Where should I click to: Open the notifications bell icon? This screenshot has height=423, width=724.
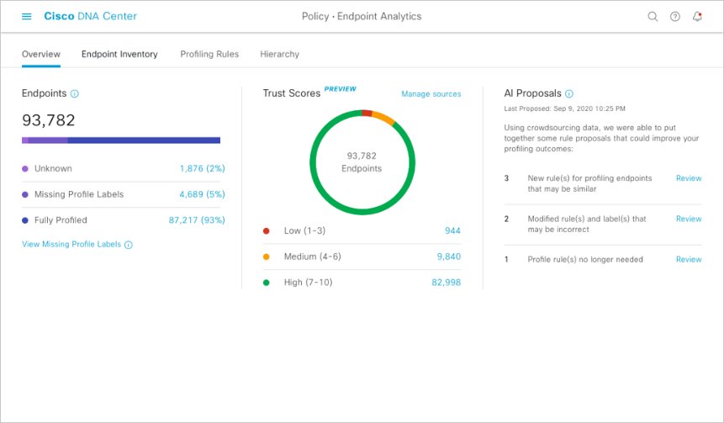pyautogui.click(x=697, y=17)
